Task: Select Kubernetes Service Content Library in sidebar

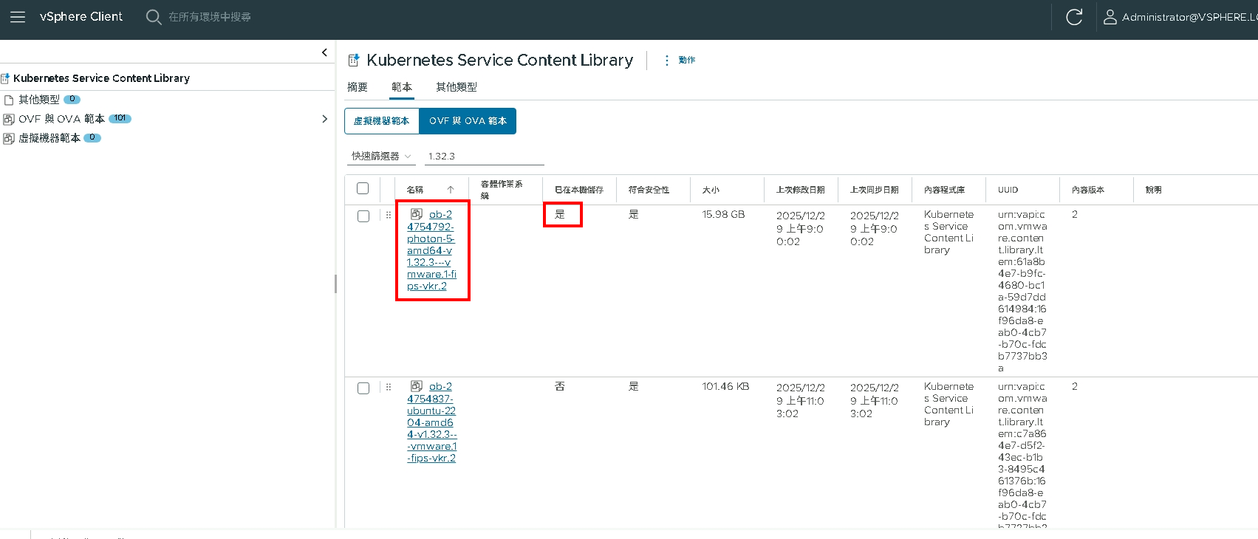Action: [x=101, y=78]
